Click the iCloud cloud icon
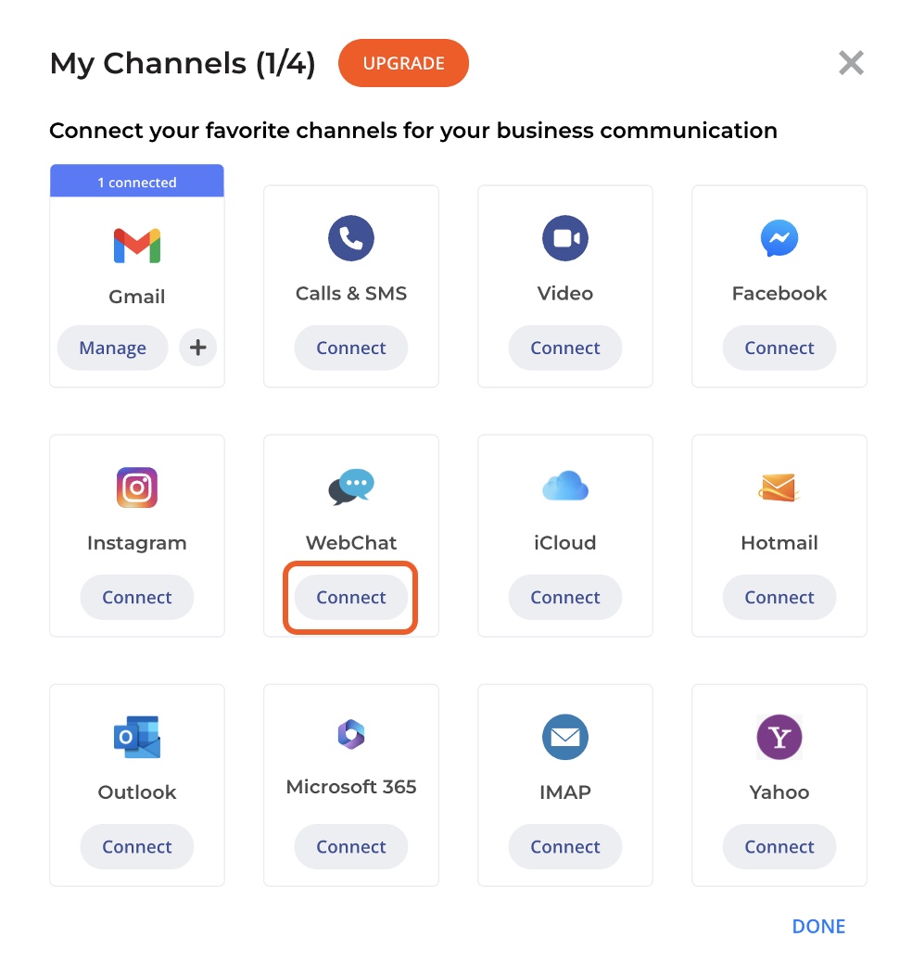Viewport: 912px width, 962px height. click(x=565, y=486)
